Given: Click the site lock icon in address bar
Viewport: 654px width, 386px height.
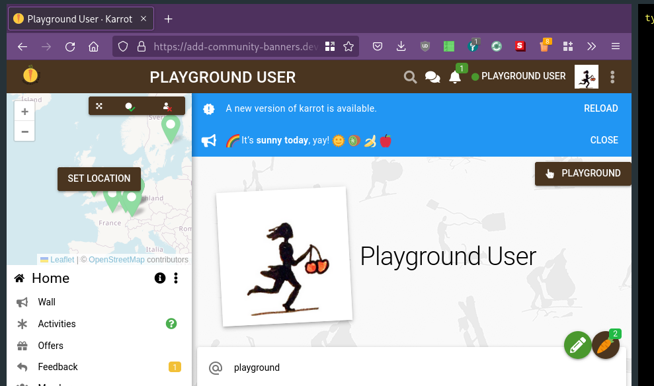Looking at the screenshot, I should pos(142,47).
